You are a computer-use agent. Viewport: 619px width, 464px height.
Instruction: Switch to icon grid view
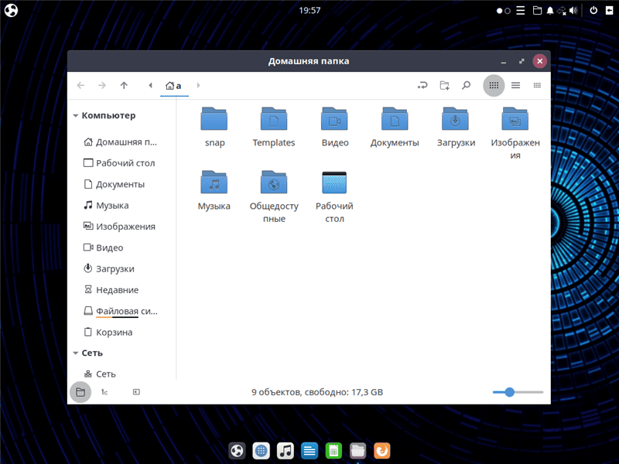[494, 85]
